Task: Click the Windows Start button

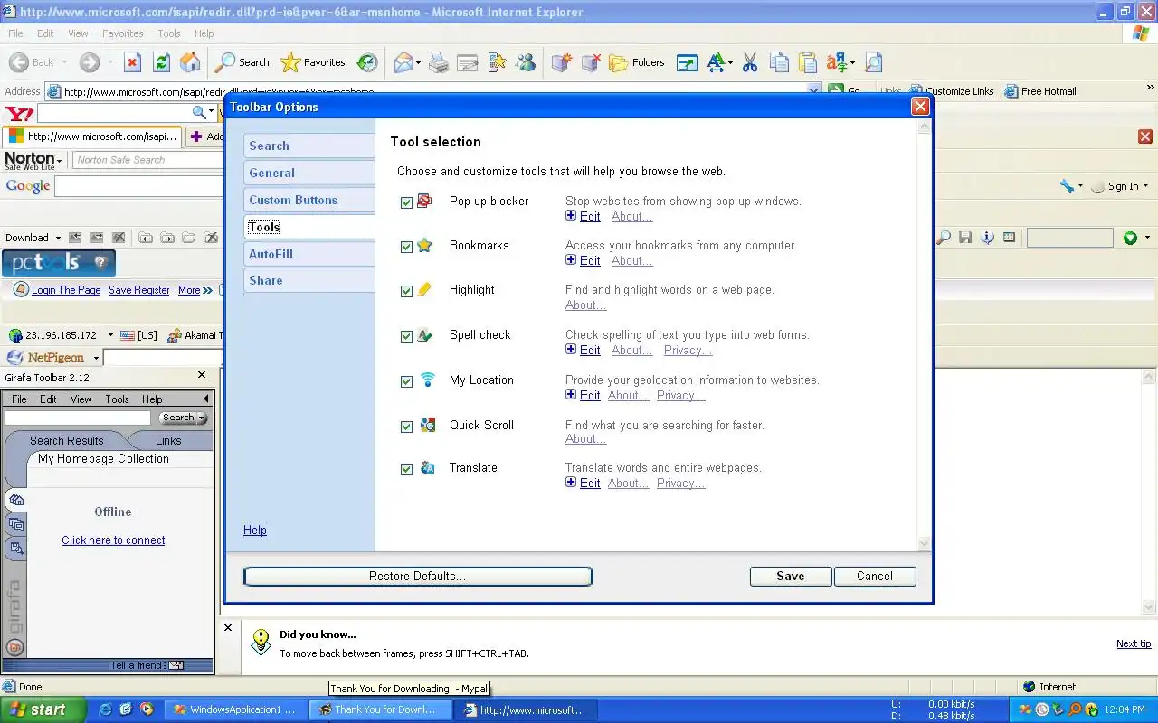Action: (x=43, y=709)
